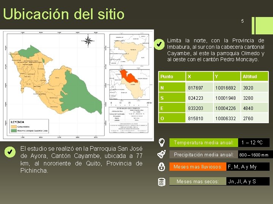The height and width of the screenshot is (204, 273).
Task: Click the 'Y' column header
Action: point(227,76)
